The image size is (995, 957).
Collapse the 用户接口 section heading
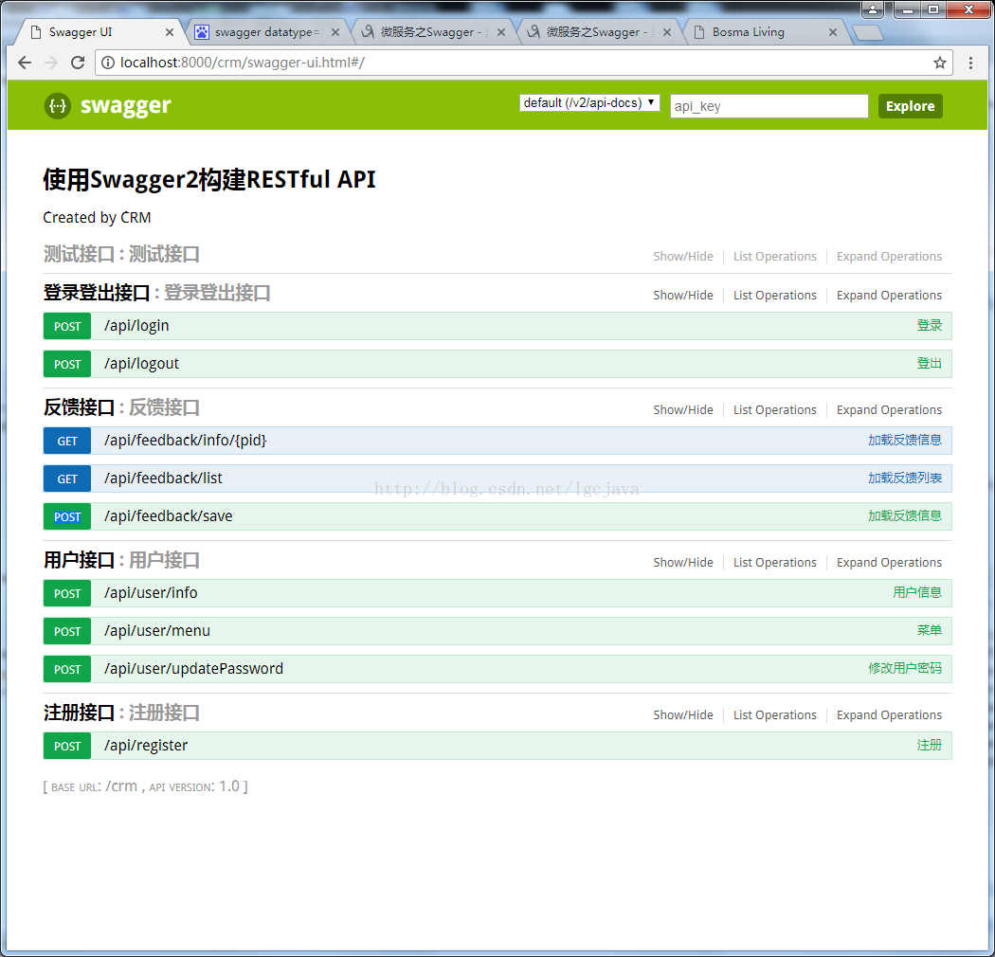click(x=121, y=560)
